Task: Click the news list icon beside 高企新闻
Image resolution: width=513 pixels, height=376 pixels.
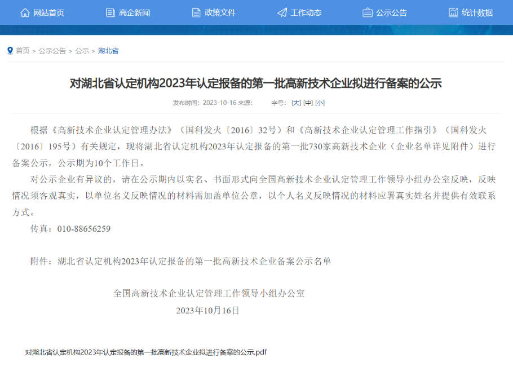Action: click(x=110, y=12)
